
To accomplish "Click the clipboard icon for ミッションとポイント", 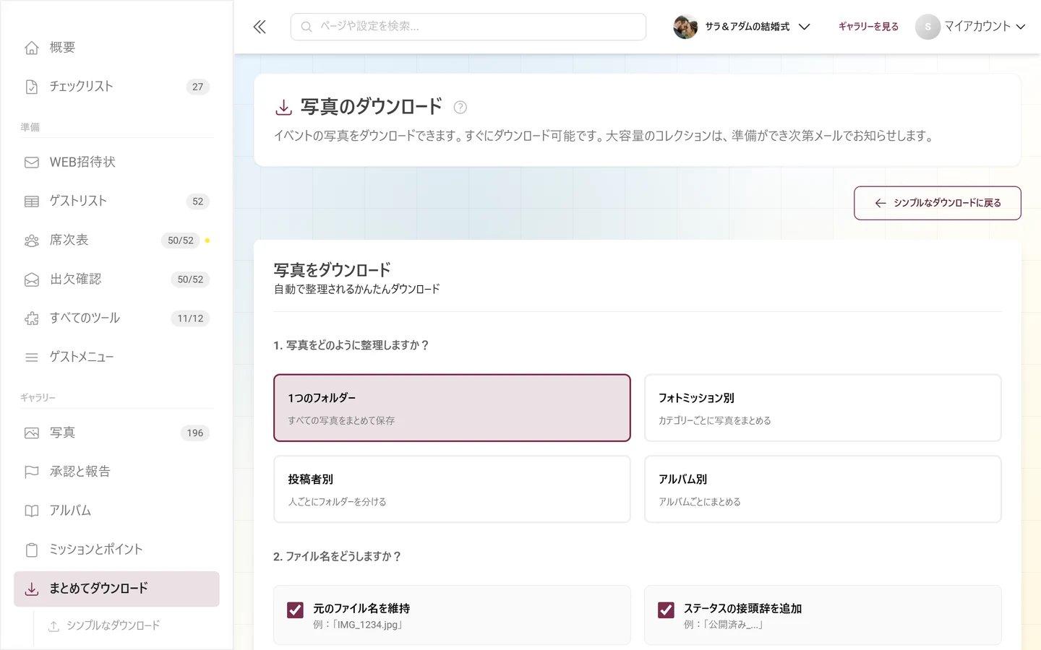I will (32, 550).
